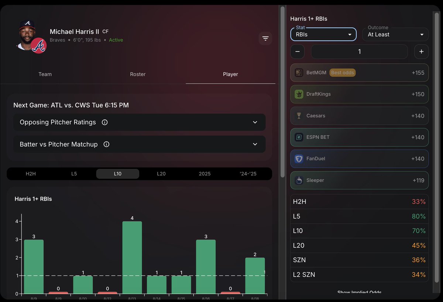Select the L10 70% hit rate row
Screen dimensions: 443x302
360,231
